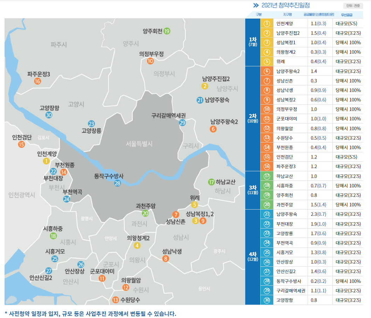The image size is (371, 318).
Task: Select map marker 13 beside 수원당수
Action: click(115, 300)
